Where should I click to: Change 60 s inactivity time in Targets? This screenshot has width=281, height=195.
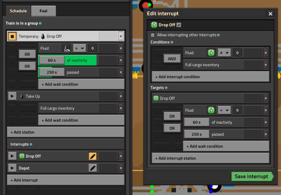(x=197, y=122)
